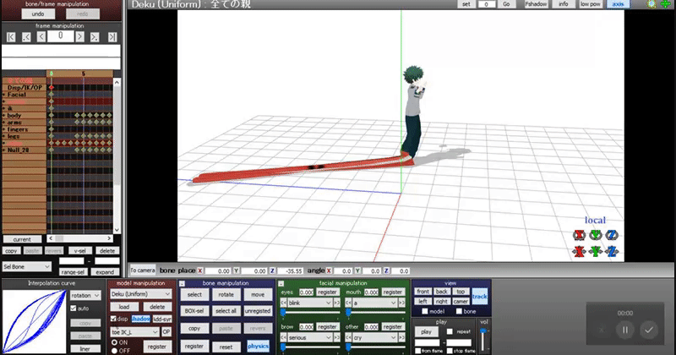The width and height of the screenshot is (676, 355).
Task: Click the low pow top bar button
Action: tap(590, 4)
